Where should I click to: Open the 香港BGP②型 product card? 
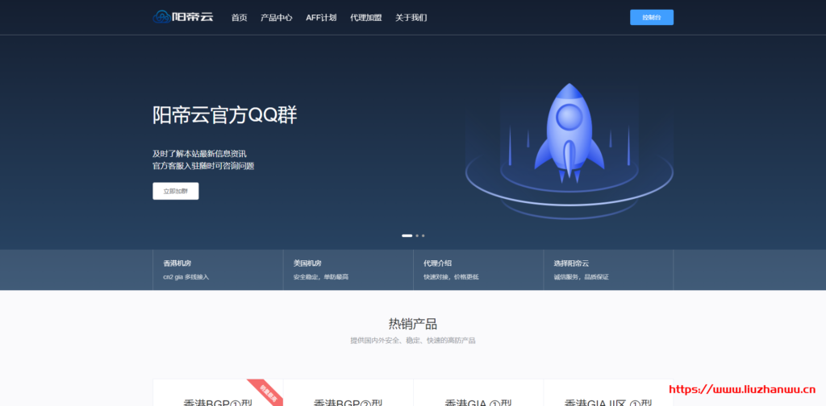click(x=348, y=400)
